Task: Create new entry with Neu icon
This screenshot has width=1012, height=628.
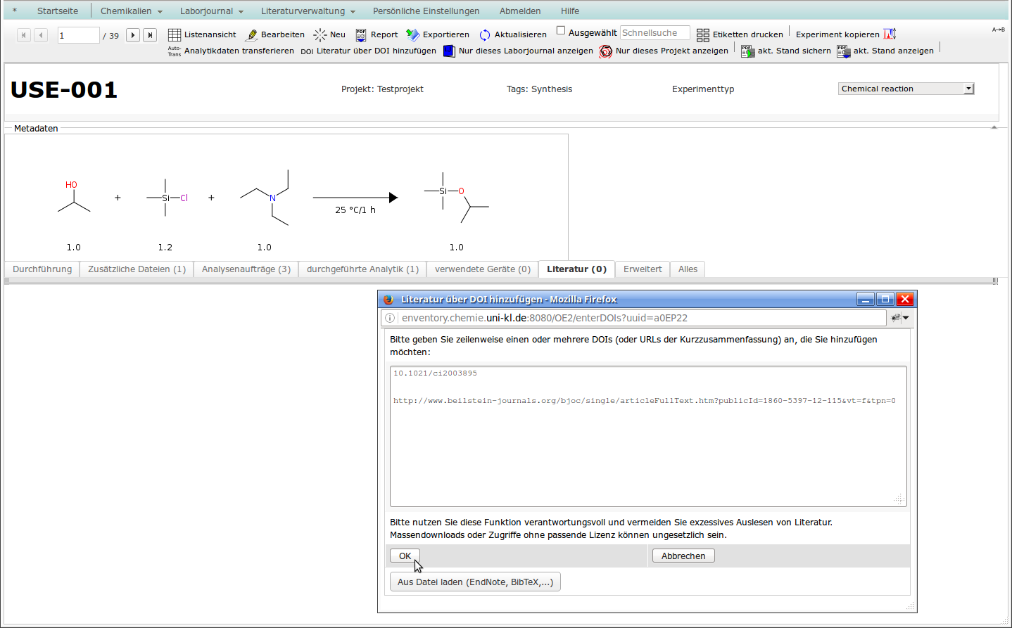Action: pos(320,34)
